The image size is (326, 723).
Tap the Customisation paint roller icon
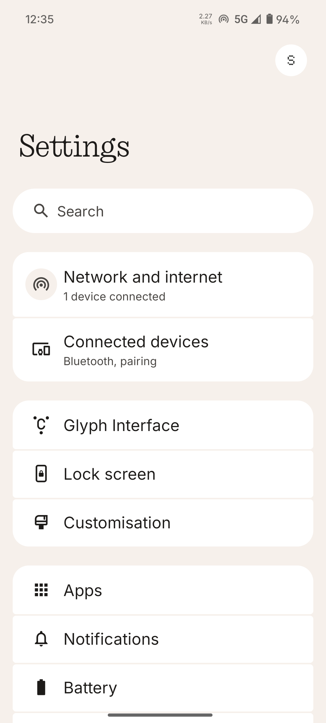(41, 522)
